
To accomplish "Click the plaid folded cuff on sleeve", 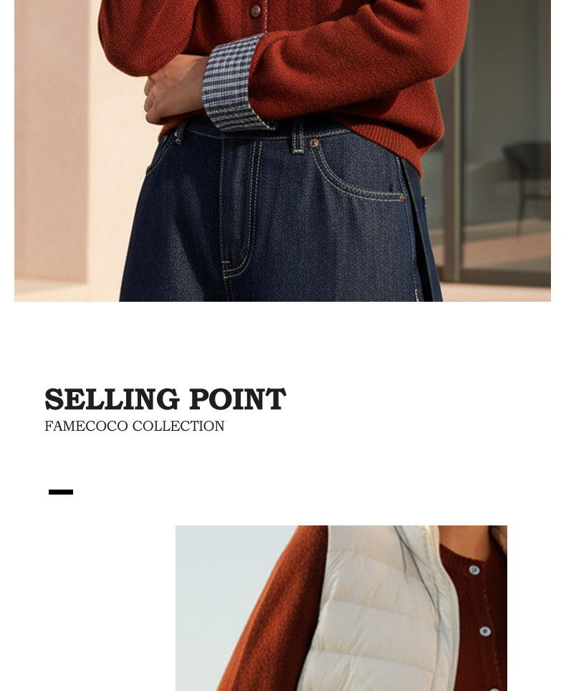I will (x=234, y=84).
